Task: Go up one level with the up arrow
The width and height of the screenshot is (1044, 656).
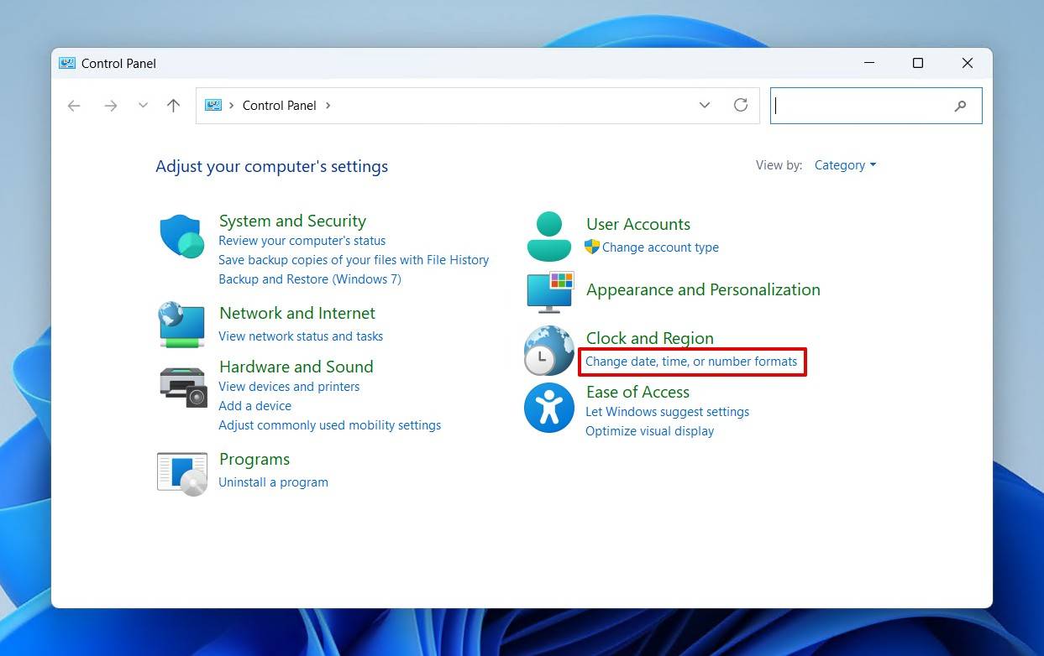Action: 173,106
